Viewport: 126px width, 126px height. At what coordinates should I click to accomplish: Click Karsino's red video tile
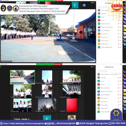pyautogui.click(x=72, y=105)
